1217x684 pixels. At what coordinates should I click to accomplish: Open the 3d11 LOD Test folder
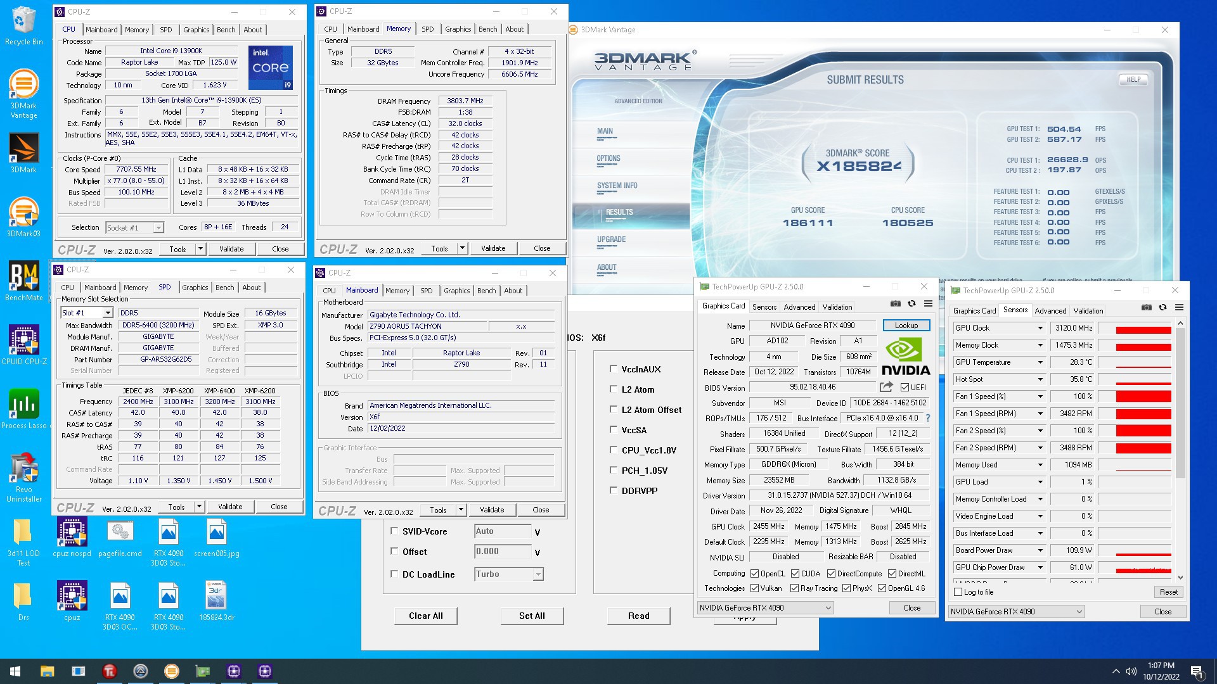coord(23,541)
